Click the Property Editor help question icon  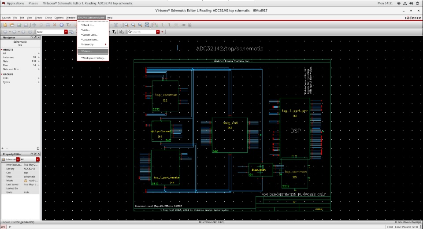pos(32,154)
